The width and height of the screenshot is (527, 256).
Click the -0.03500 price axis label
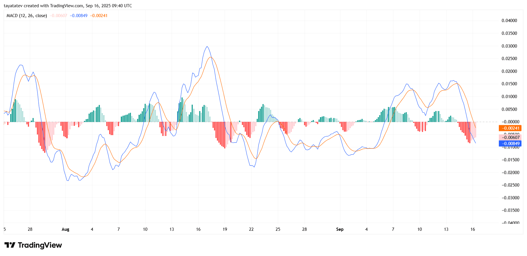click(x=510, y=210)
